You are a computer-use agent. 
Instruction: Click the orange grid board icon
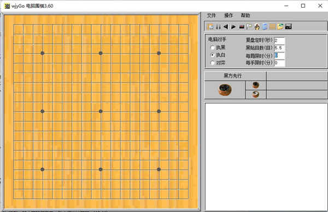coord(272,27)
